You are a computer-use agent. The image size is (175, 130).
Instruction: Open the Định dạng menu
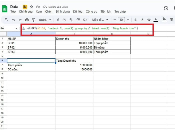[63, 12]
